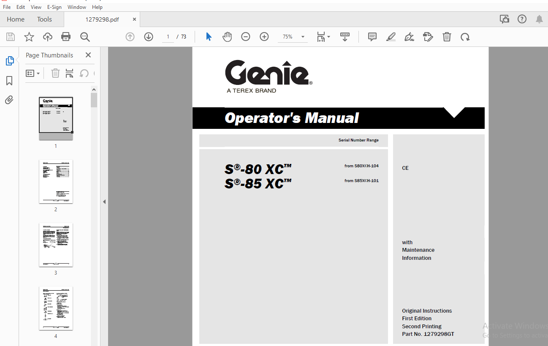Click the "from S80XCH-104" serial text
The image size is (548, 346).
tap(361, 166)
